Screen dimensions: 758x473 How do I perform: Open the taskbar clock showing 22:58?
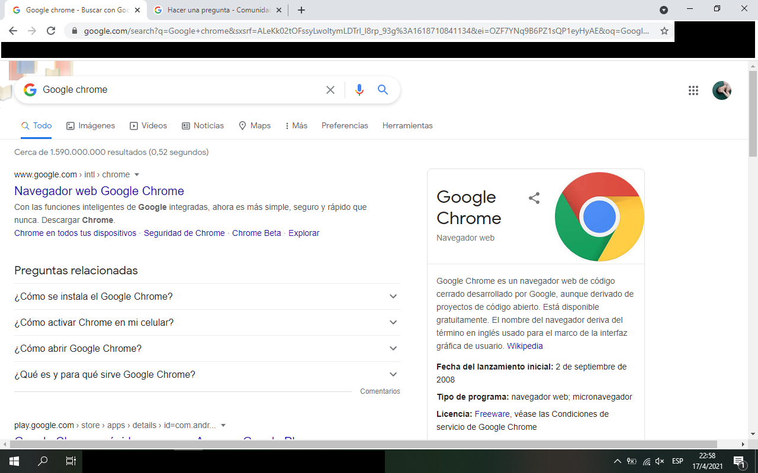[x=707, y=461]
